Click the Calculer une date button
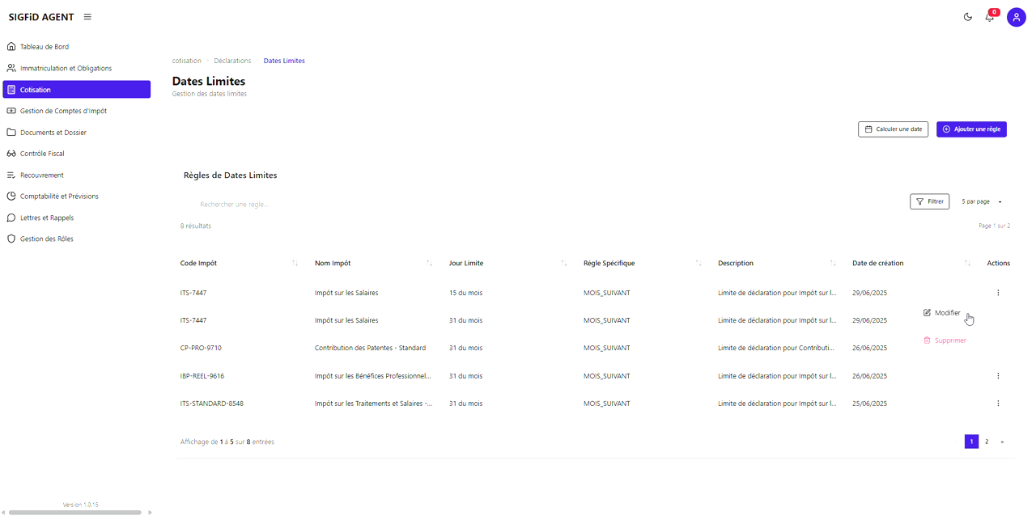1036x516 pixels. pos(893,129)
